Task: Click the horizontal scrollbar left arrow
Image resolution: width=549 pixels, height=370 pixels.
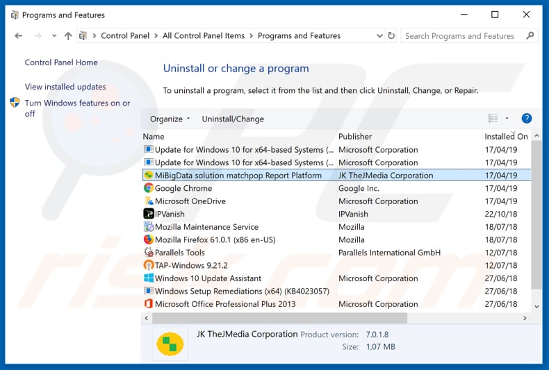Action: (x=147, y=318)
